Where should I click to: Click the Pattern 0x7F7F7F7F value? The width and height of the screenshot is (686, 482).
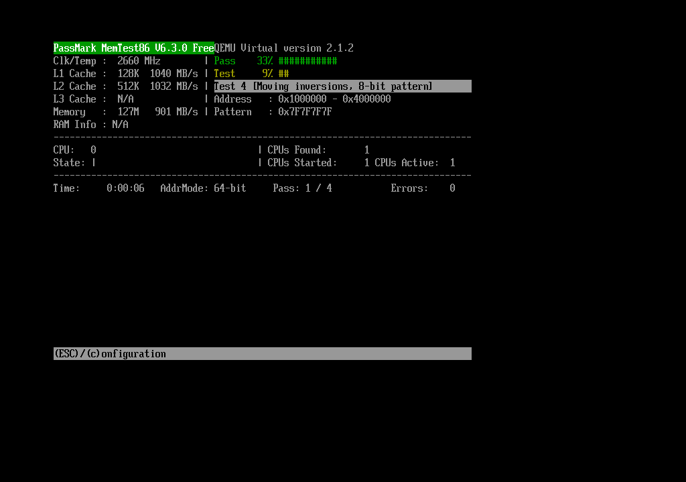305,112
